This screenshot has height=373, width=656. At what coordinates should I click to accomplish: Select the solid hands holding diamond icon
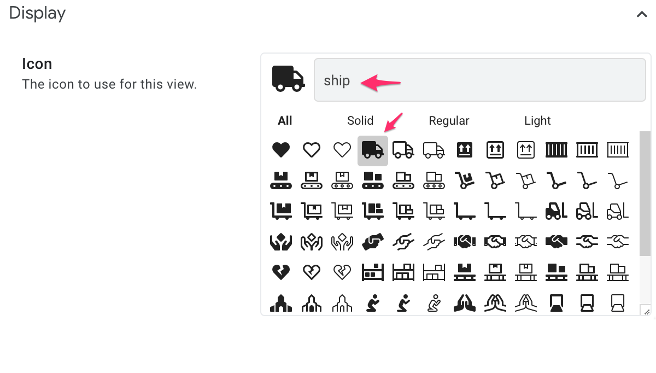tap(281, 241)
